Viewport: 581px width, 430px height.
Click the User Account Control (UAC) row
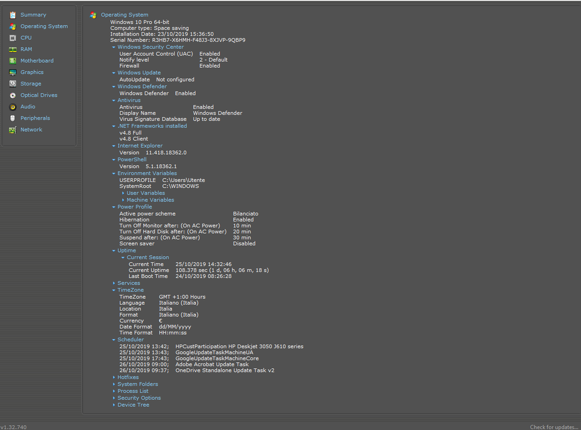pyautogui.click(x=169, y=54)
